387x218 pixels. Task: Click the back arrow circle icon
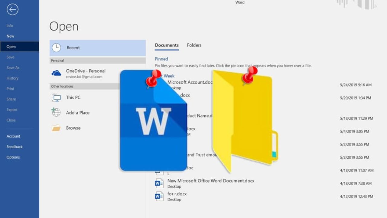pyautogui.click(x=12, y=9)
